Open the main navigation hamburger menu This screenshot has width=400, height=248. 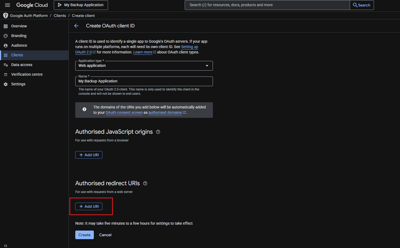point(8,5)
